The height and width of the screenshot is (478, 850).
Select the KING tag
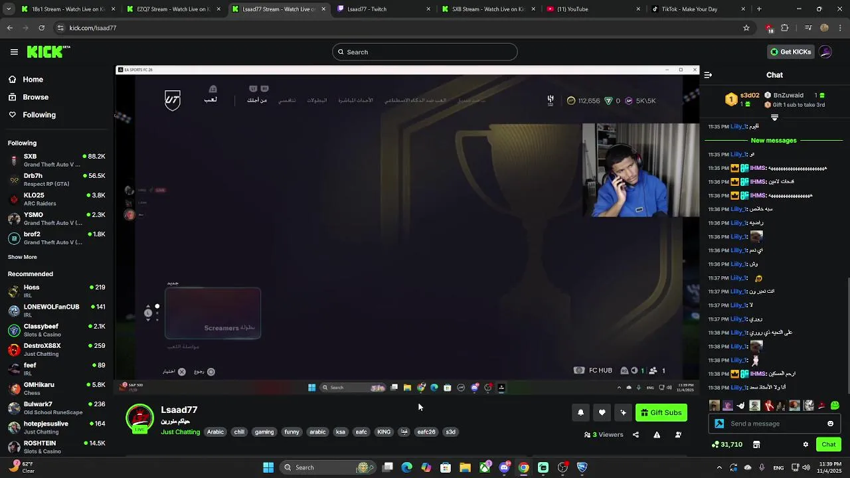click(384, 432)
